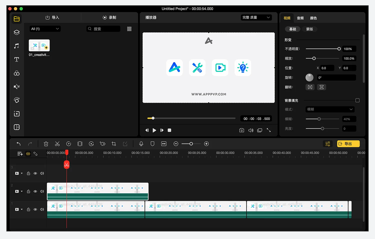Mute track 1 audio

tap(42, 209)
